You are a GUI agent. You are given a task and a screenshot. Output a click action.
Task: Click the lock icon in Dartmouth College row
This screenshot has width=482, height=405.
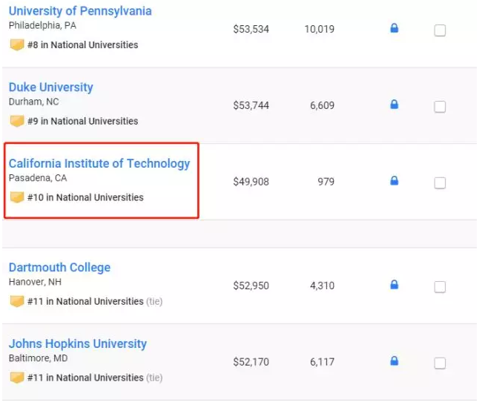(394, 285)
